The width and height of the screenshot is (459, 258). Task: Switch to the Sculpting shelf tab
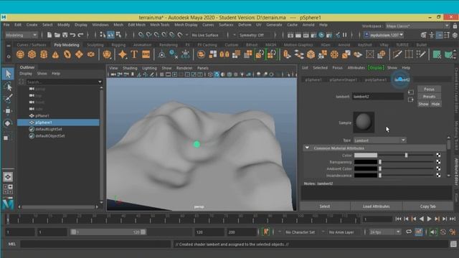click(x=95, y=44)
